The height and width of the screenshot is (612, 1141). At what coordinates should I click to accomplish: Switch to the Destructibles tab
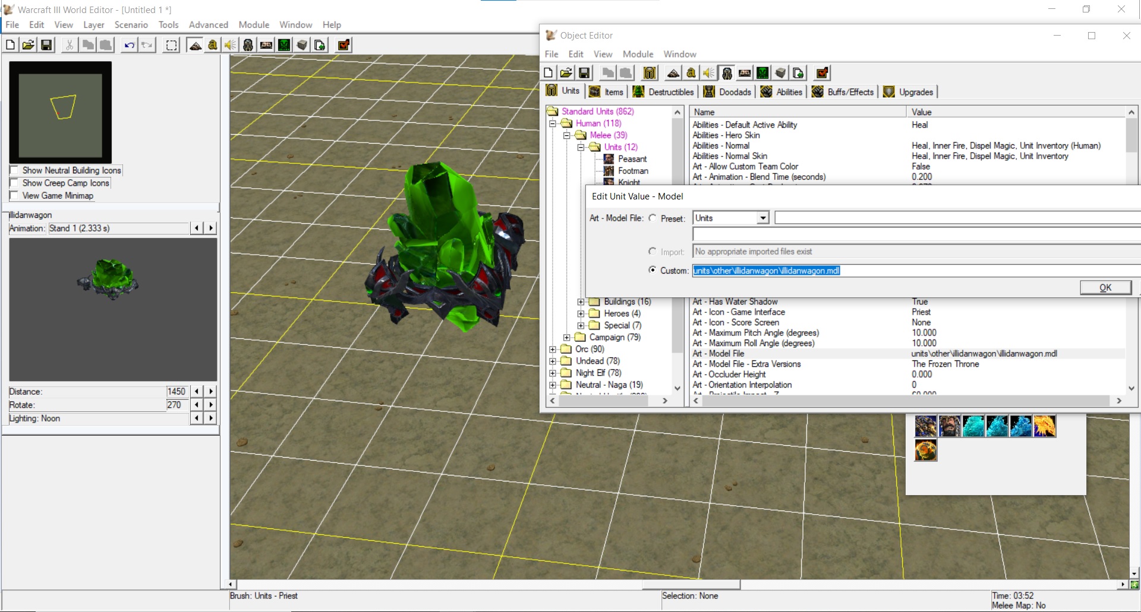664,92
